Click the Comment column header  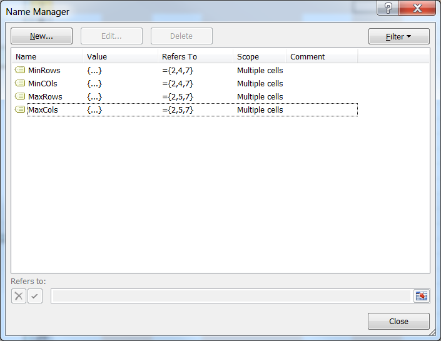point(321,56)
